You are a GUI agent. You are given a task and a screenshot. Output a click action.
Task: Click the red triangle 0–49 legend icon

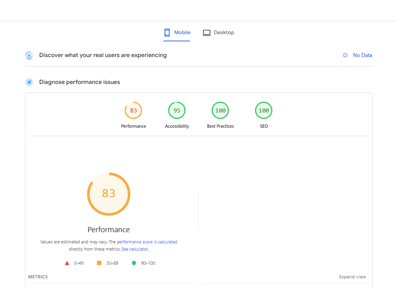pyautogui.click(x=67, y=263)
